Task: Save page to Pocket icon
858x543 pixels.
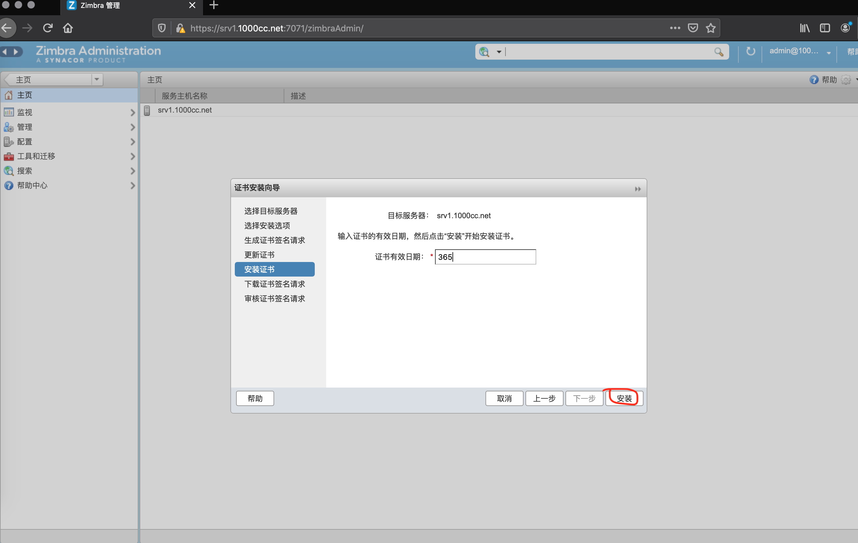Action: pos(693,28)
